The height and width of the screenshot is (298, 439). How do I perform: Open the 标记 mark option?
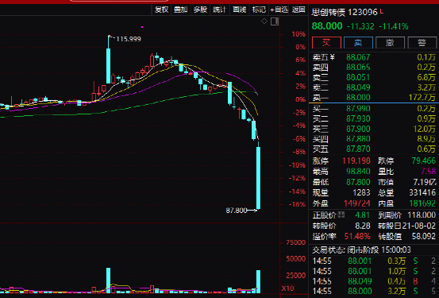coord(259,10)
